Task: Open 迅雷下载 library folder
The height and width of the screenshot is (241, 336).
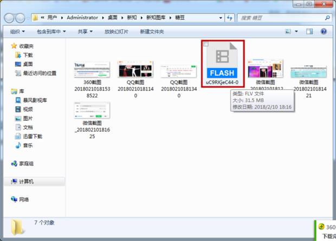Action: 32,136
